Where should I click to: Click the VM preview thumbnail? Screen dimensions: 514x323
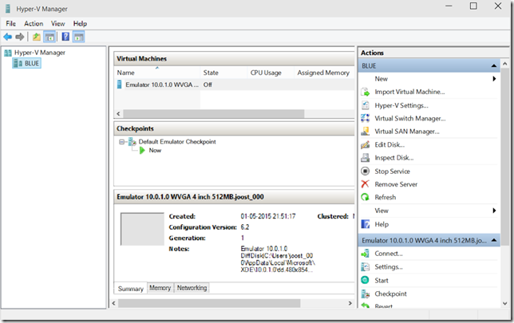coord(142,229)
